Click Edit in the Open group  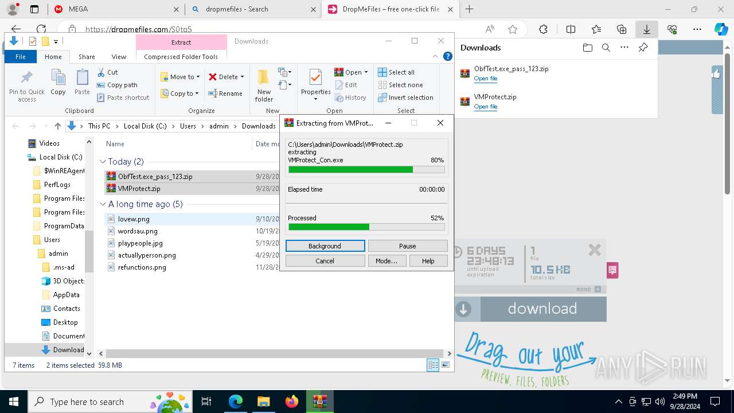click(346, 85)
